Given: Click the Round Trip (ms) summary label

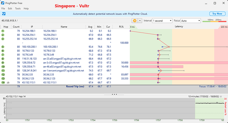Looking at the screenshot, I should click(75, 86).
